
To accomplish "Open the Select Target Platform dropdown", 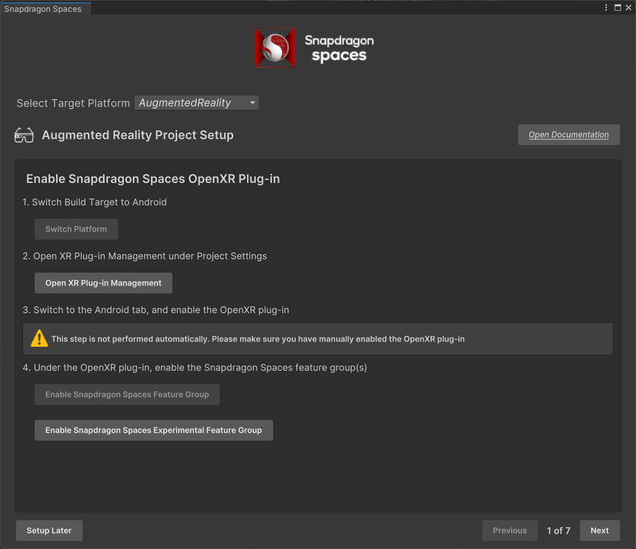I will point(196,103).
